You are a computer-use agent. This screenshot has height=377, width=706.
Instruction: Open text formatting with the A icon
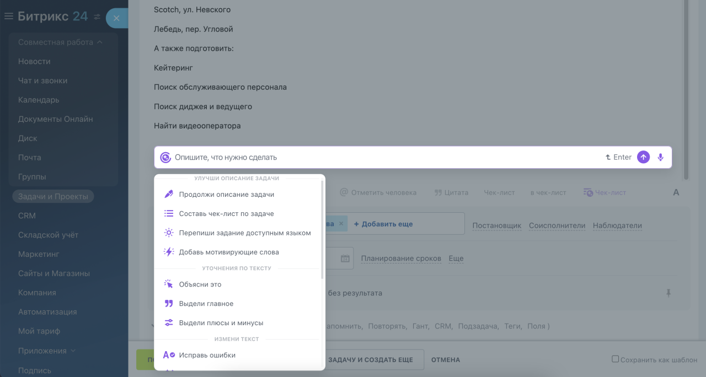coord(676,192)
